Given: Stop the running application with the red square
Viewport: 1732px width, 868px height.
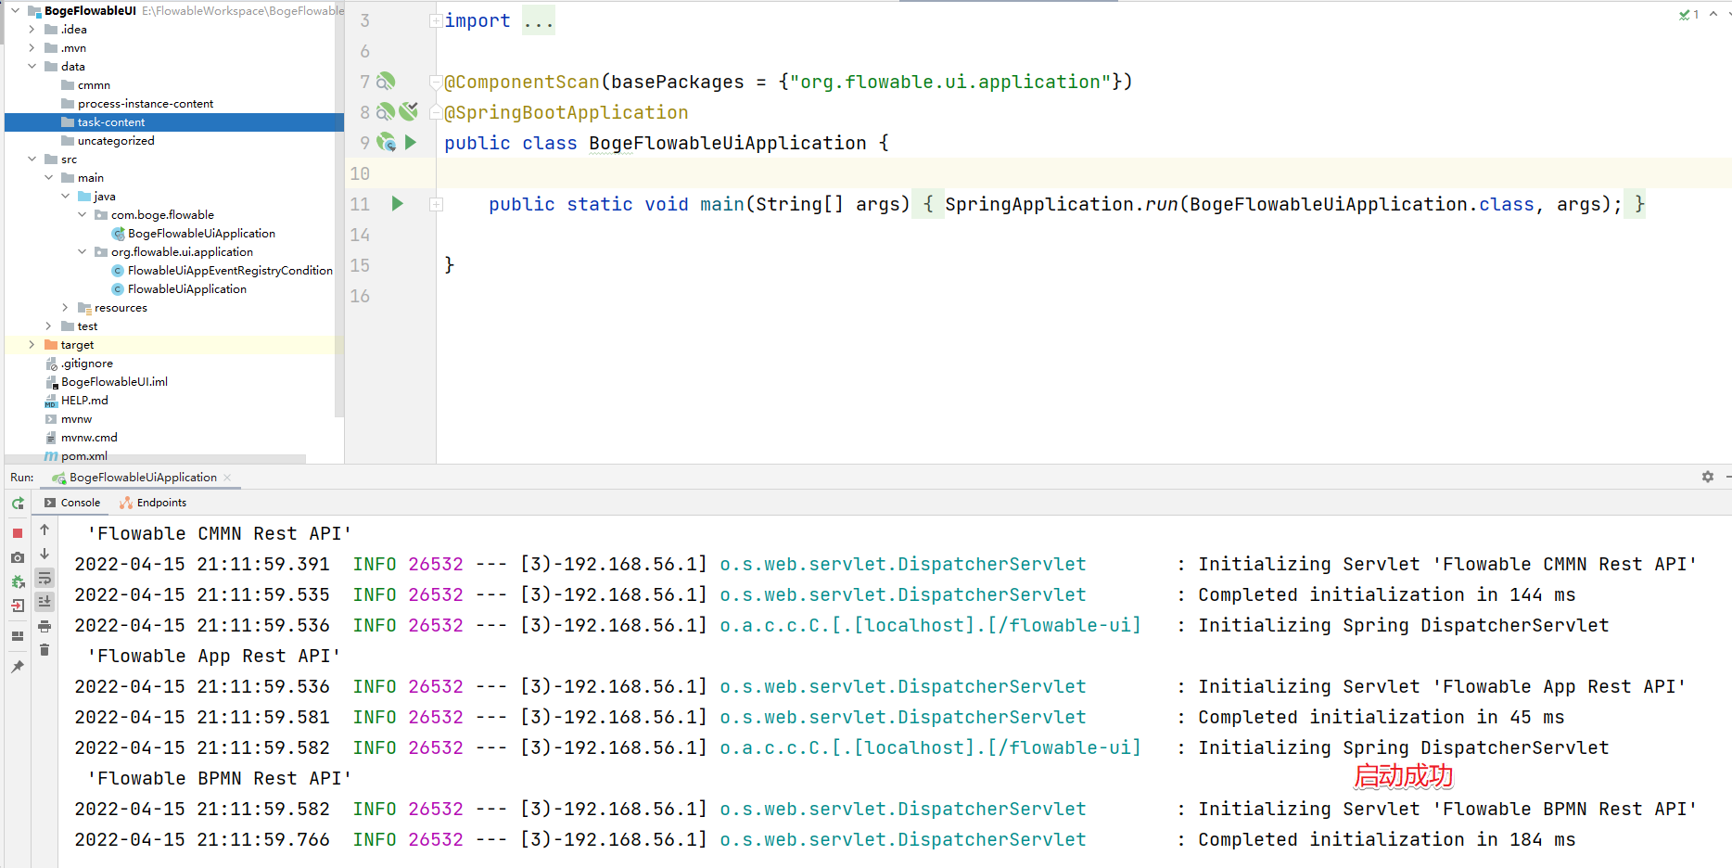Looking at the screenshot, I should pyautogui.click(x=18, y=533).
